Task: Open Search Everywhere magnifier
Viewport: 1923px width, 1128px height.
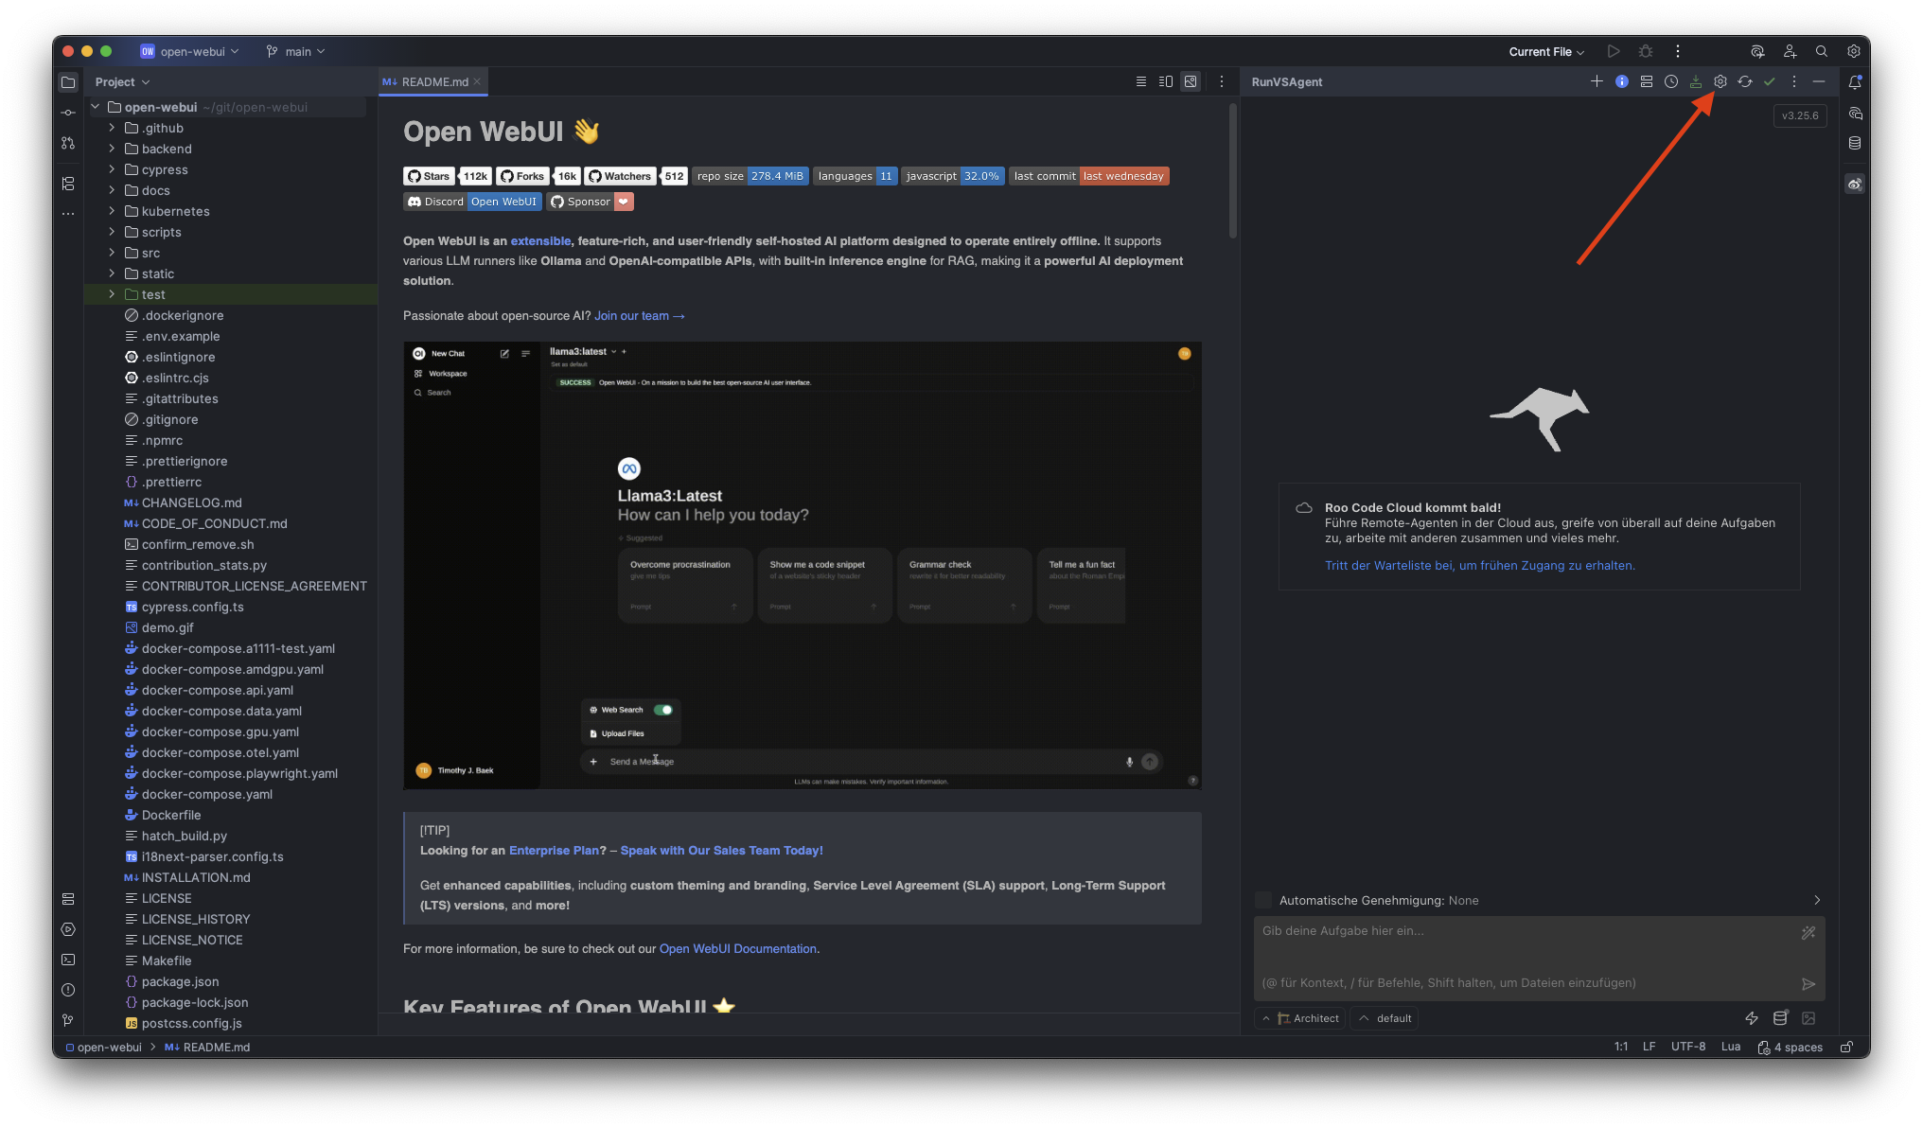Action: tap(1822, 51)
